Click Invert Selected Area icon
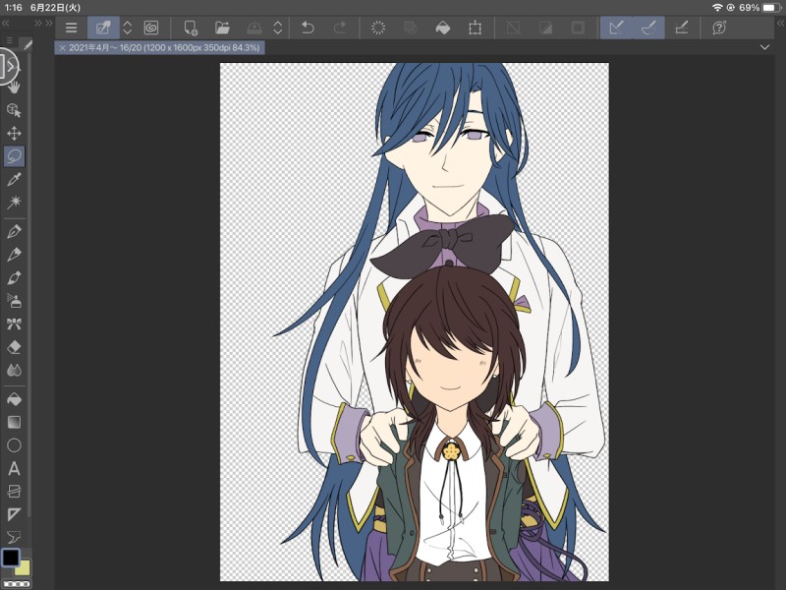The image size is (786, 590). tap(545, 28)
